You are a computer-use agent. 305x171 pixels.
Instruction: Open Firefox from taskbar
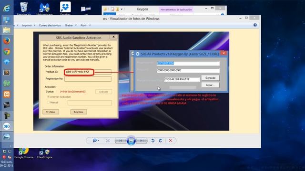coord(7,41)
